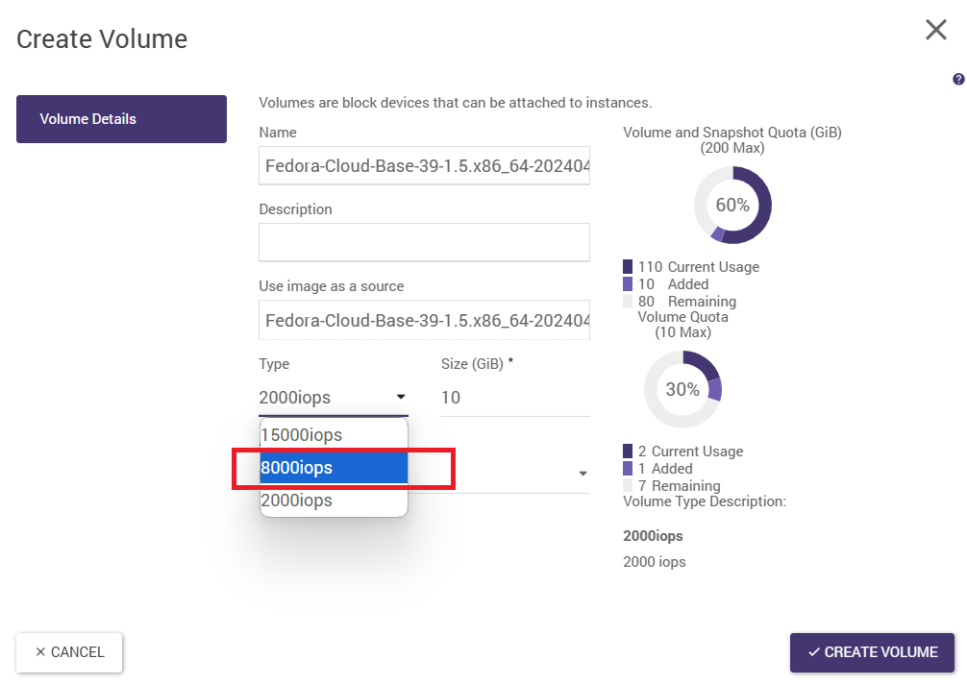Click the 60% Volume and Snapshot quota chart
Viewport: 967px width, 684px height.
click(x=732, y=205)
